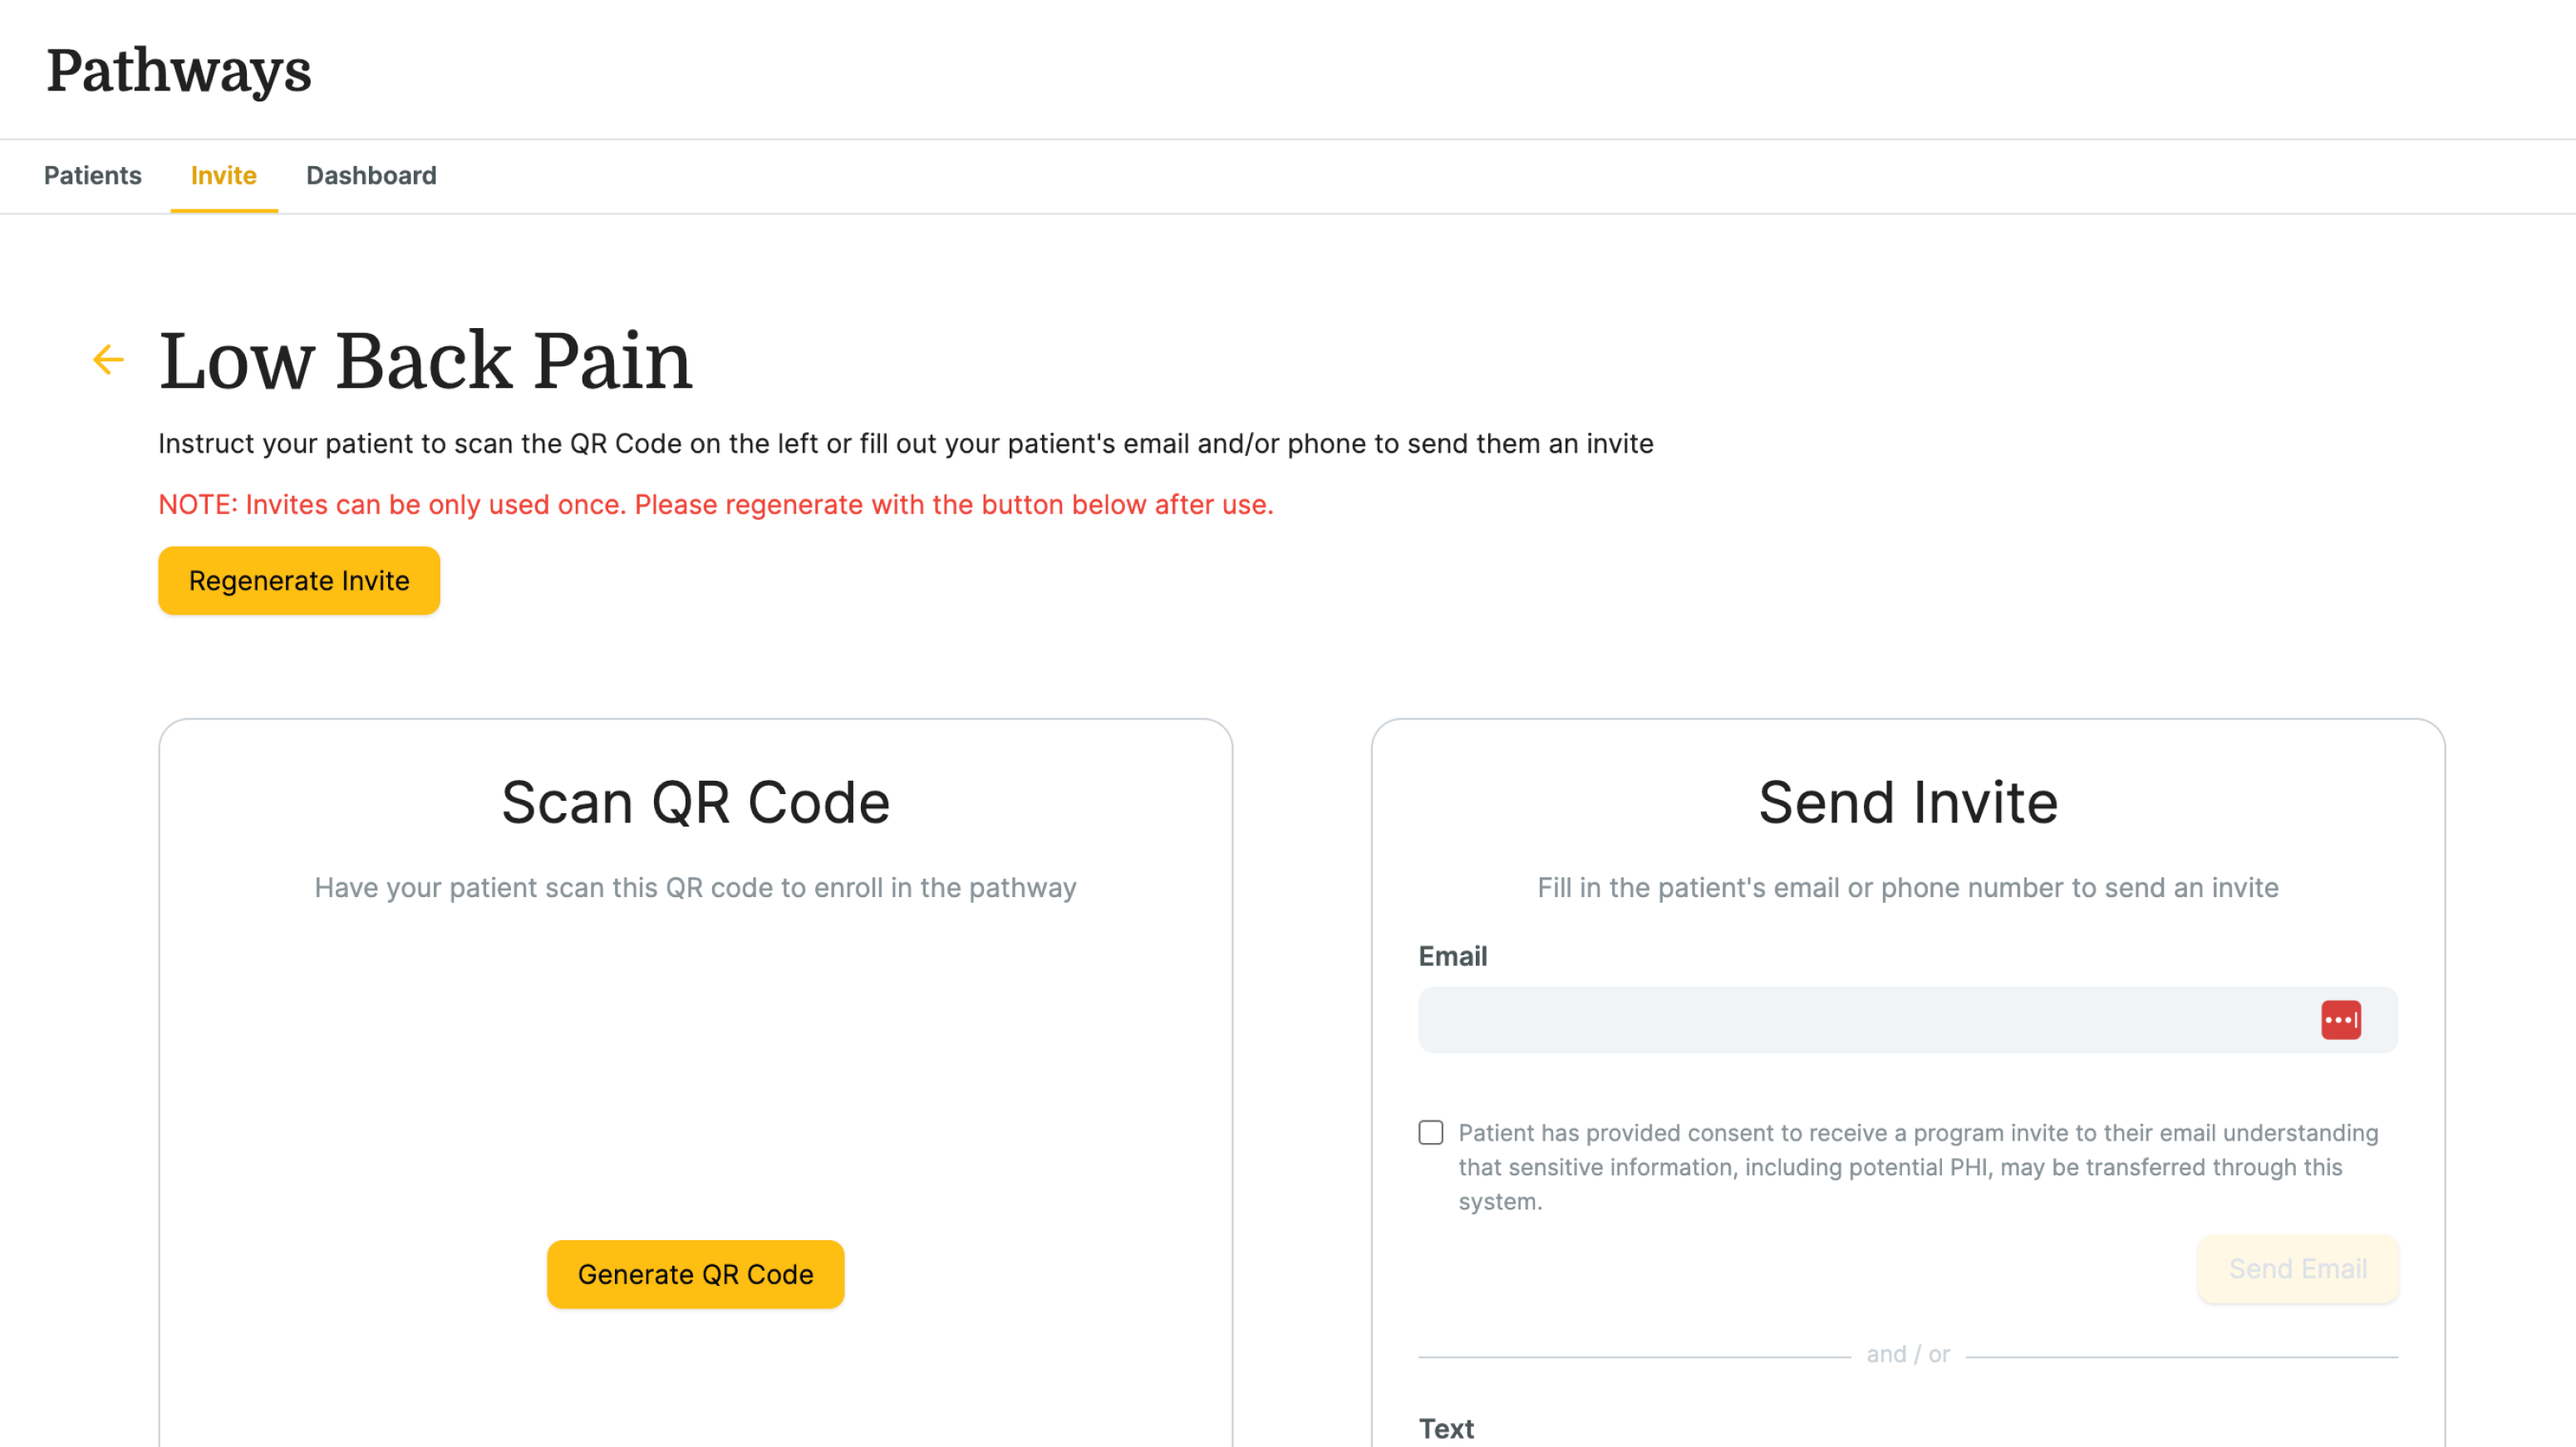Click the Send Invite heading
2576x1447 pixels.
[x=1907, y=802]
